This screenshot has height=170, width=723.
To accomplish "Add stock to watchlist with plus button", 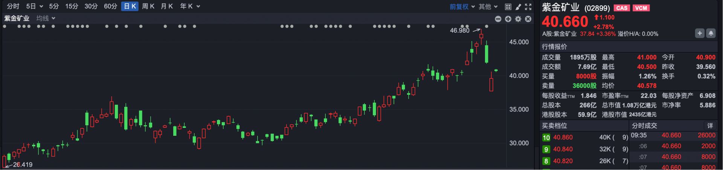I will 699,33.
